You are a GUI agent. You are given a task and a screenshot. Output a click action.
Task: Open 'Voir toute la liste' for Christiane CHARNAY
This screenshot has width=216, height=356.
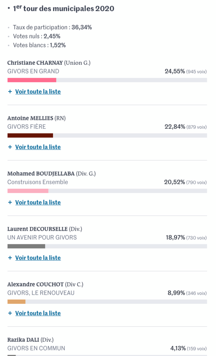(x=38, y=92)
